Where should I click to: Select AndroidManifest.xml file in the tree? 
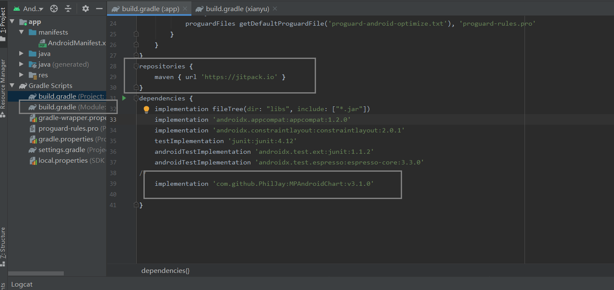(x=76, y=43)
